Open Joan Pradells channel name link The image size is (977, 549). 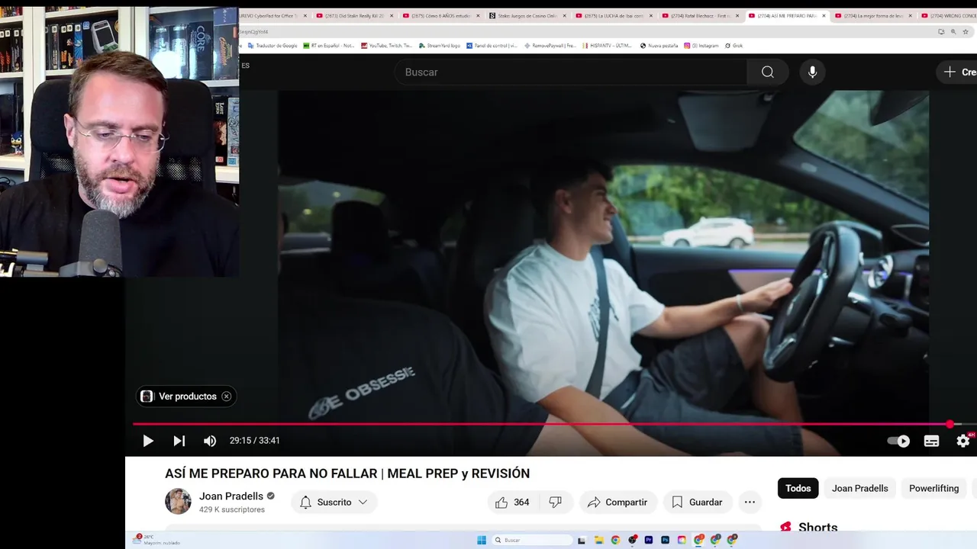[231, 496]
